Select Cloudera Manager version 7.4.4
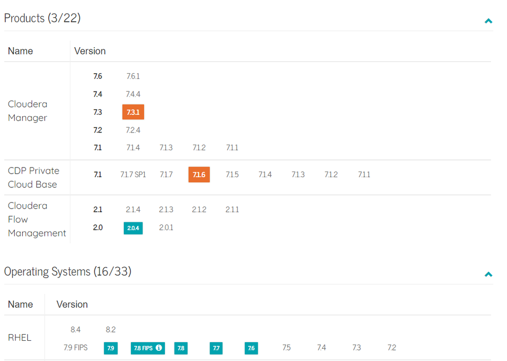Image resolution: width=507 pixels, height=361 pixels. 133,94
